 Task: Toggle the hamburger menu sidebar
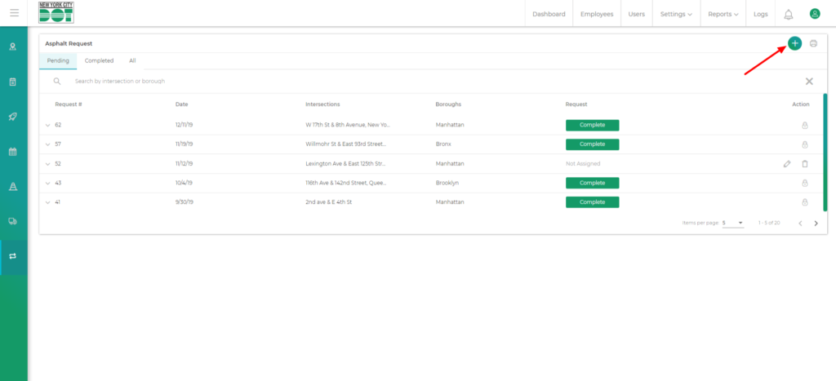(14, 13)
